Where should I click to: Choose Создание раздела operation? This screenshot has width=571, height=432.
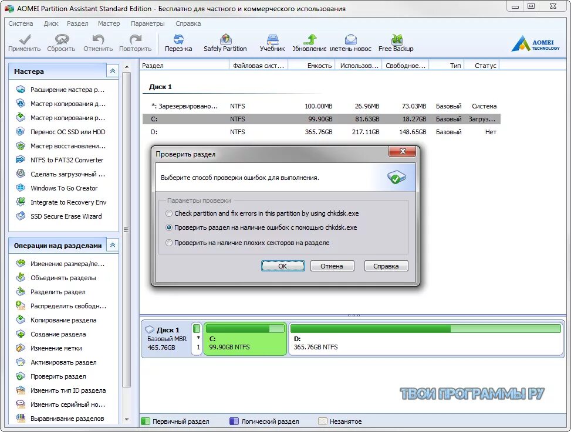tap(51, 334)
